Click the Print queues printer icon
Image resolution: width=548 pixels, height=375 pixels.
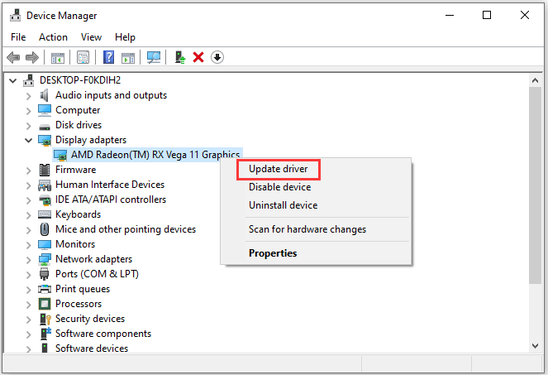click(45, 289)
